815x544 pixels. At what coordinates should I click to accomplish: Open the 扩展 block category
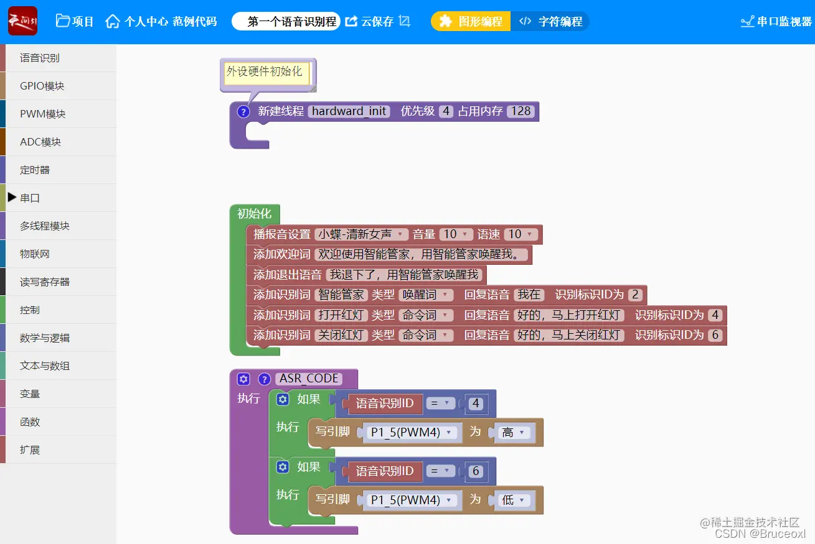(x=58, y=449)
